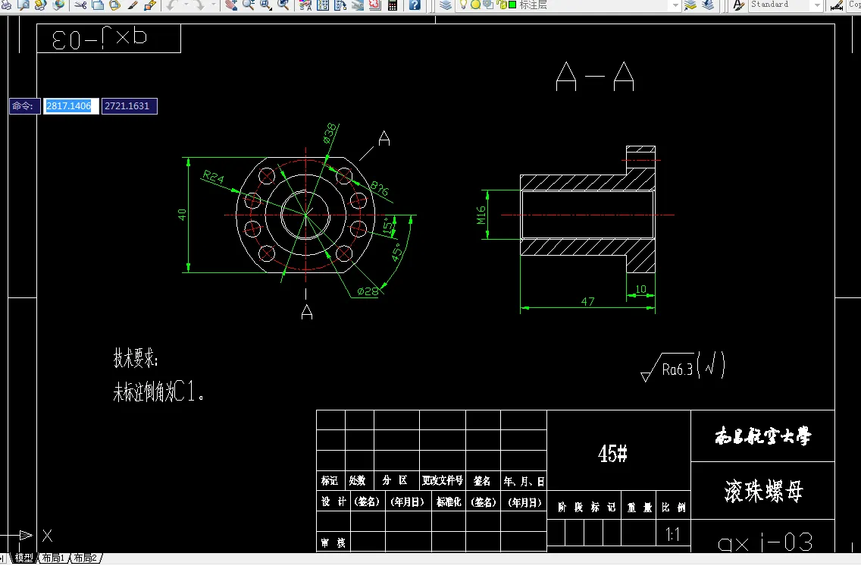This screenshot has width=861, height=566.
Task: Open the QuickCalc calculator icon
Action: (x=393, y=5)
